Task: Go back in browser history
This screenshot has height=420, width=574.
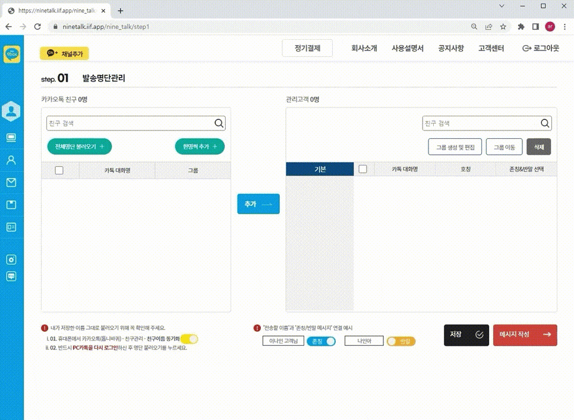Action: (9, 27)
